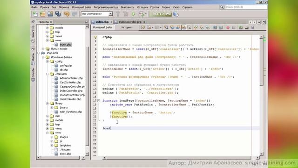Image resolution: width=298 pixels, height=168 pixels.
Task: Toggle Highlight Search in editor toolbar
Action: [183, 28]
